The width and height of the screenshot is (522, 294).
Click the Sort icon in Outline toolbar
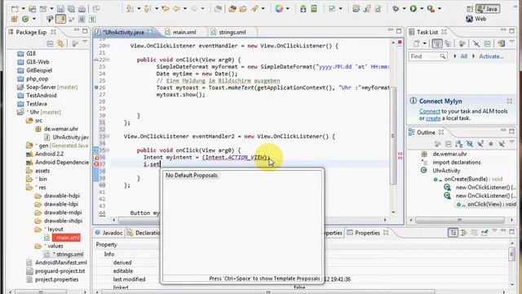(458, 144)
